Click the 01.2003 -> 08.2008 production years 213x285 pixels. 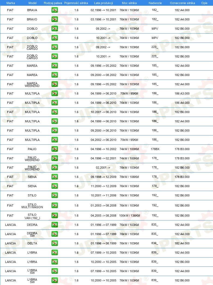tap(104, 205)
